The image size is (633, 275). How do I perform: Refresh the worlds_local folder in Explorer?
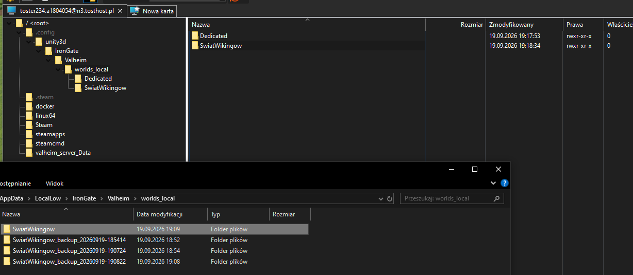click(x=390, y=198)
